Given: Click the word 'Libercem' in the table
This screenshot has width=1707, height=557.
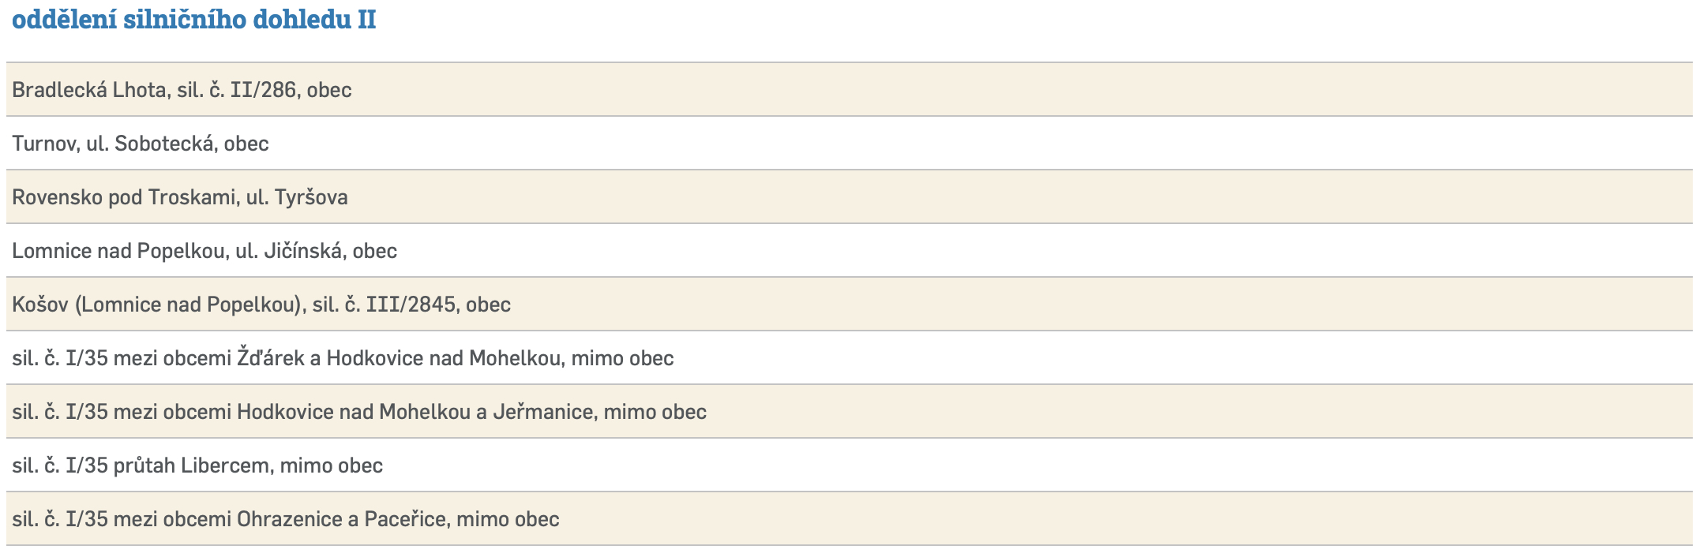Looking at the screenshot, I should pos(225,465).
